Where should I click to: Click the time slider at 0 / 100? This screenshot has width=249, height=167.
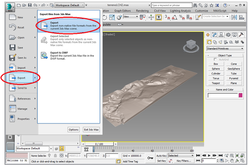(99, 144)
